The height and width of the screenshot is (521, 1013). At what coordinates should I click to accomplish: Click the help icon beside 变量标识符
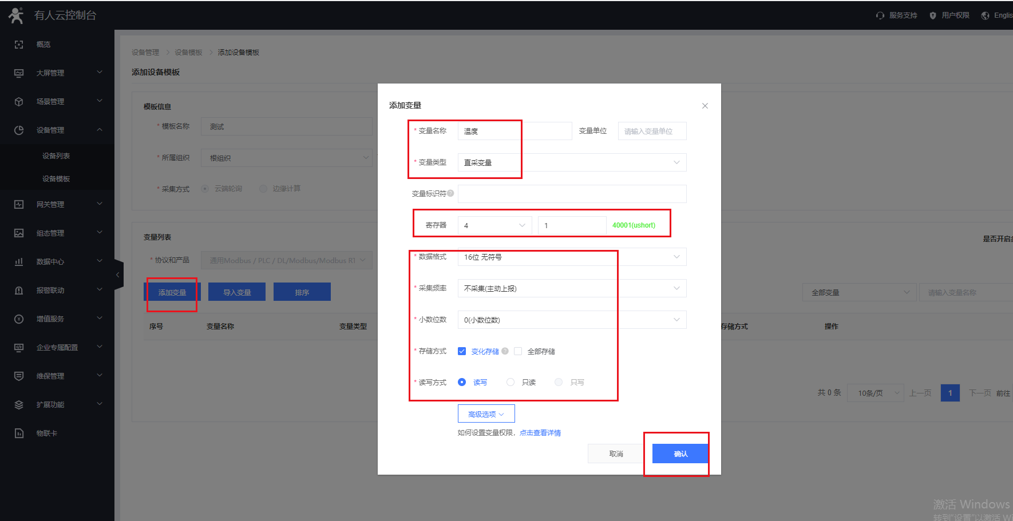tap(450, 193)
